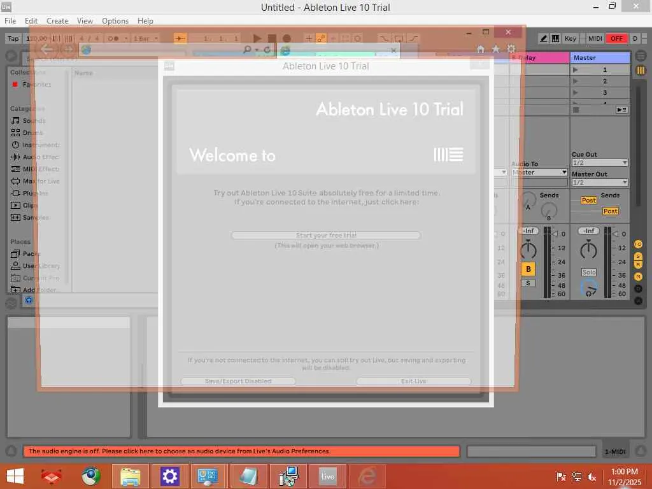
Task: Select Sounds category icon in browser
Action: coord(15,120)
